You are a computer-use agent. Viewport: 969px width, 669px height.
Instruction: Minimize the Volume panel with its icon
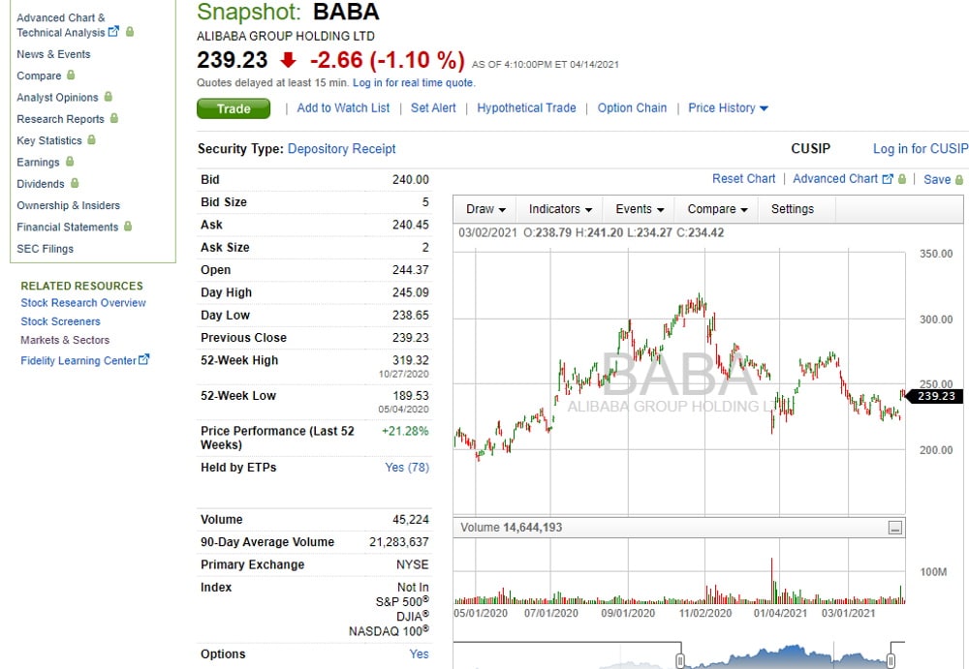[x=894, y=528]
